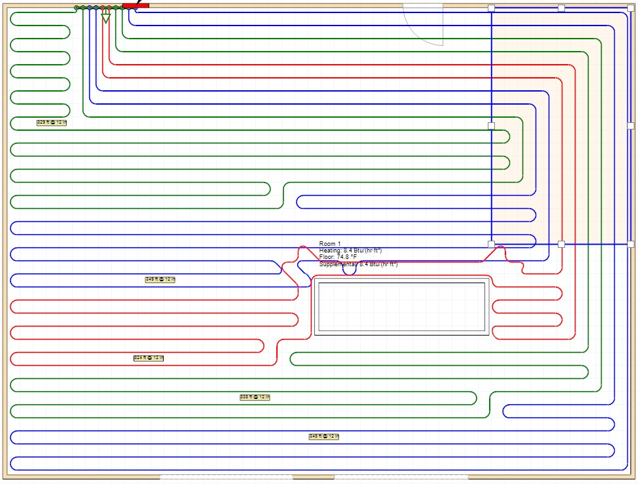Click the leftmost green manifold connection circle

tap(77, 8)
